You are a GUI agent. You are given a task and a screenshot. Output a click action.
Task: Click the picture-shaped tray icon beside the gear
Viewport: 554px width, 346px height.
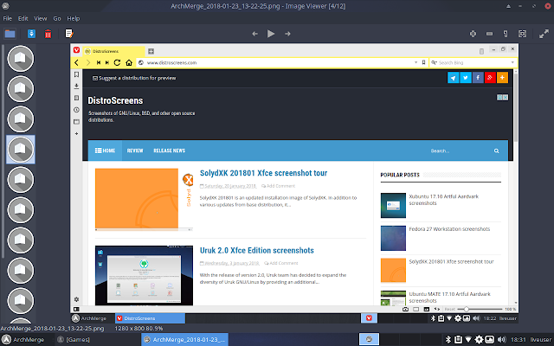(x=489, y=340)
